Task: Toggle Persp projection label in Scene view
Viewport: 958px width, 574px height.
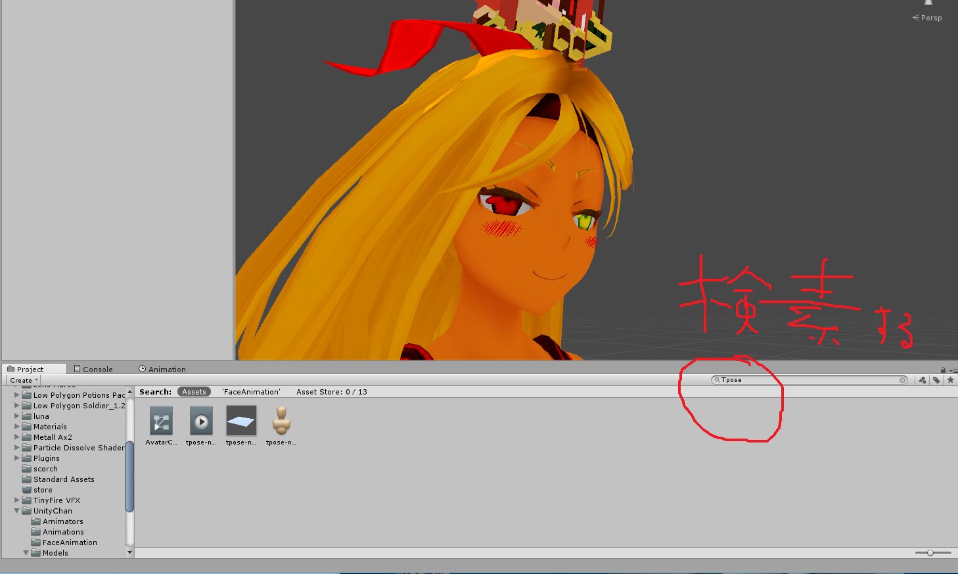Action: pos(927,18)
